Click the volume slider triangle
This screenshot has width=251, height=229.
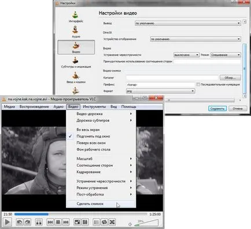click(x=146, y=223)
